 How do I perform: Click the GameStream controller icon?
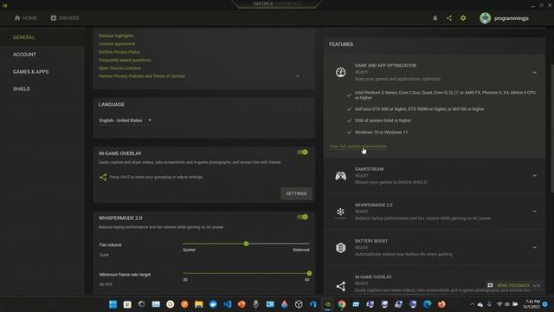(340, 175)
